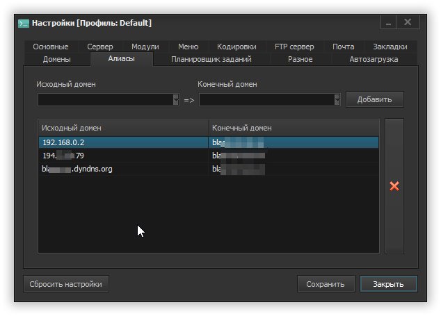
Task: Open the Исходный домен dropdown arrow
Action: point(175,100)
